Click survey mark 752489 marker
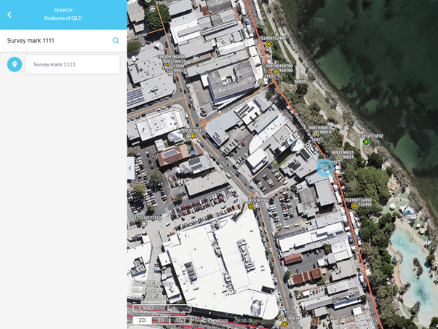The width and height of the screenshot is (438, 329). pyautogui.click(x=268, y=44)
